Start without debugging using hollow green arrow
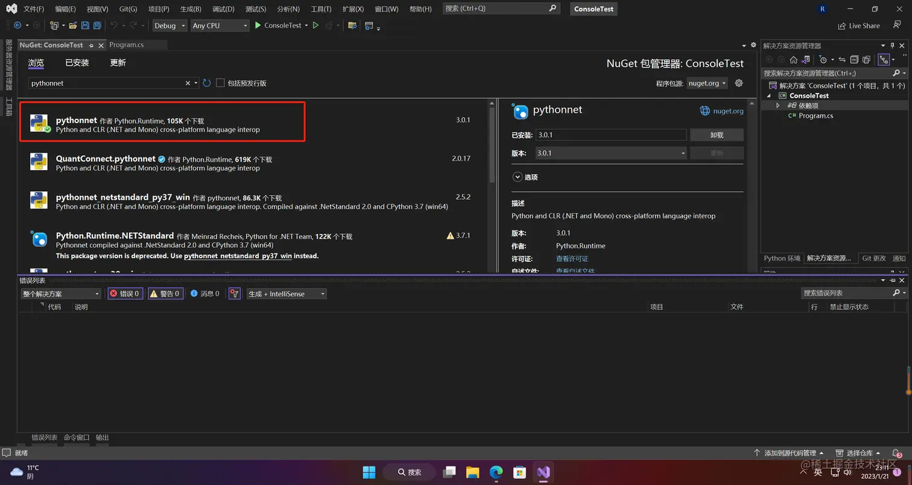 pos(315,25)
